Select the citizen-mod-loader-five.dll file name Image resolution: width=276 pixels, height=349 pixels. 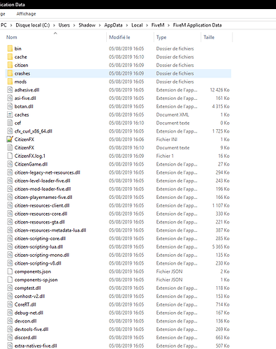pos(43,189)
